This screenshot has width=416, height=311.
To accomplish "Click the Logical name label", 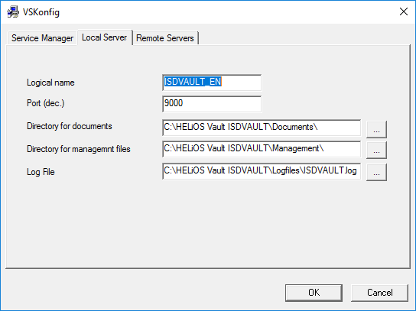I will pos(50,83).
